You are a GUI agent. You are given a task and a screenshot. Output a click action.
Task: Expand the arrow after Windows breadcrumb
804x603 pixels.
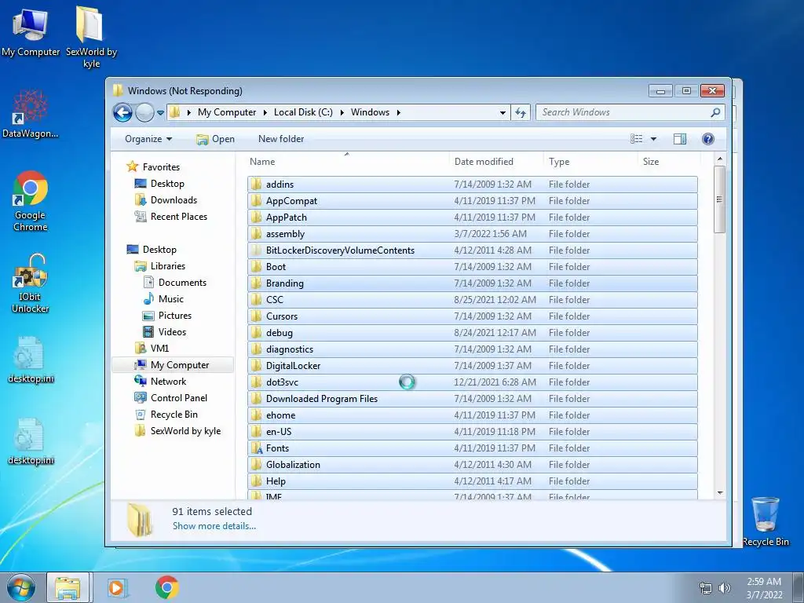pyautogui.click(x=398, y=112)
